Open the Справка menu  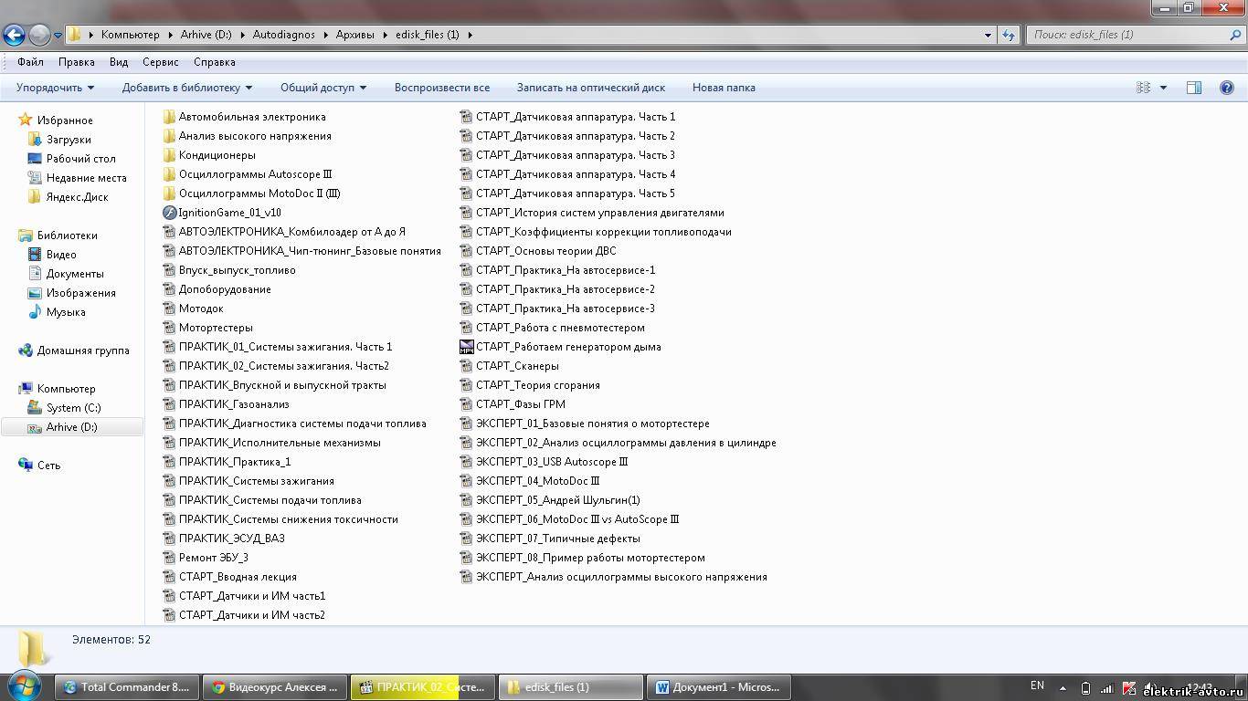pos(215,62)
